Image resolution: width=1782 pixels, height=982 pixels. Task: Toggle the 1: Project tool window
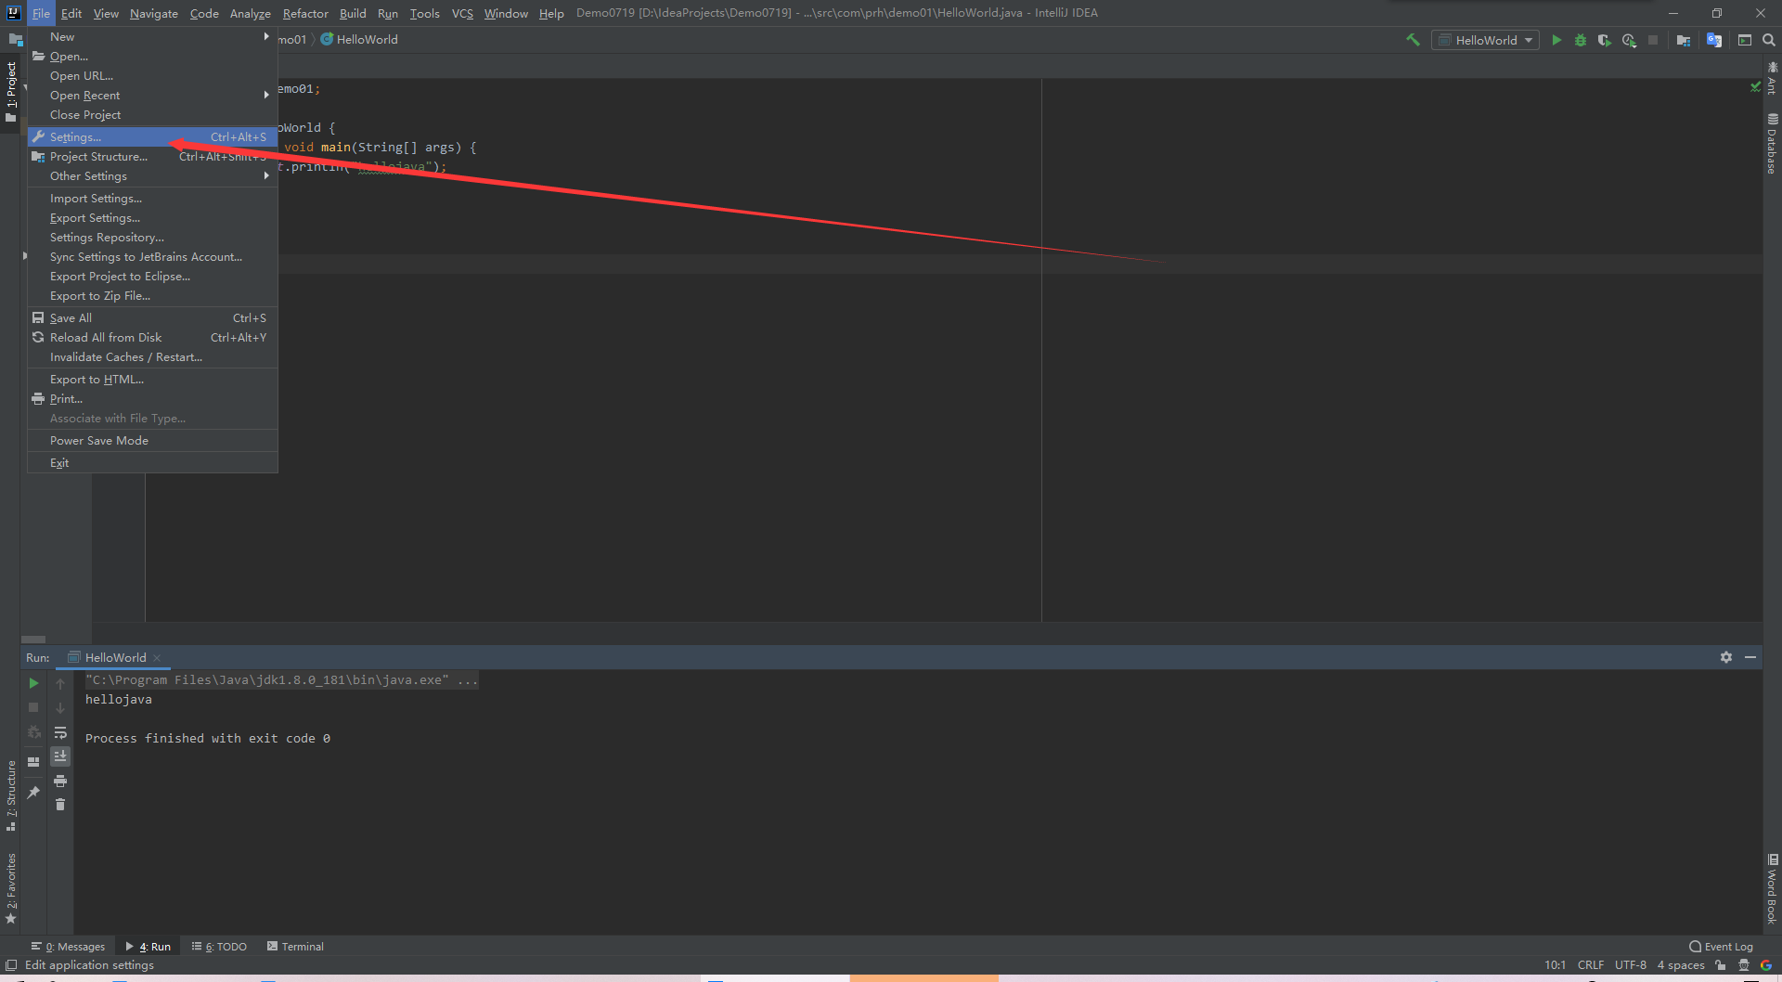[11, 91]
